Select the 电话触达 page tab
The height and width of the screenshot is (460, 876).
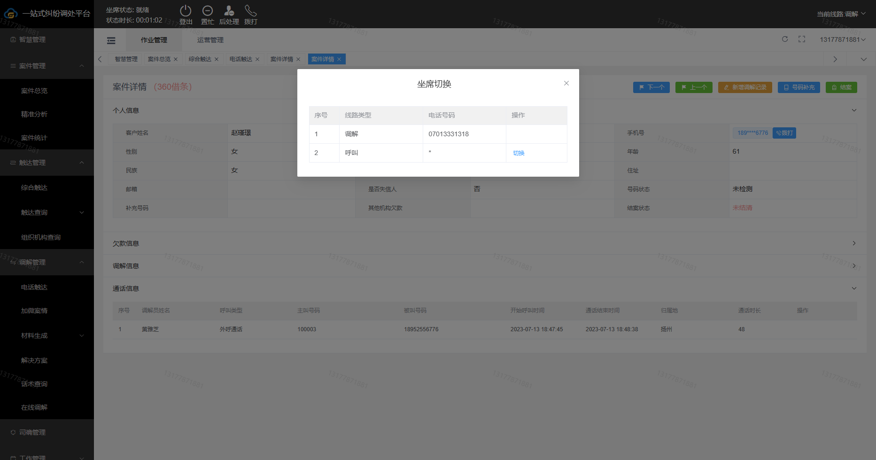(241, 59)
